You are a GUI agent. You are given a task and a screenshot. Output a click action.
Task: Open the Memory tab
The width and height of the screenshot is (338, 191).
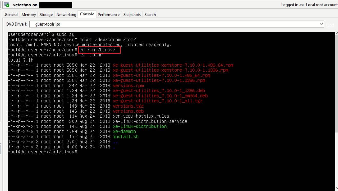click(28, 15)
